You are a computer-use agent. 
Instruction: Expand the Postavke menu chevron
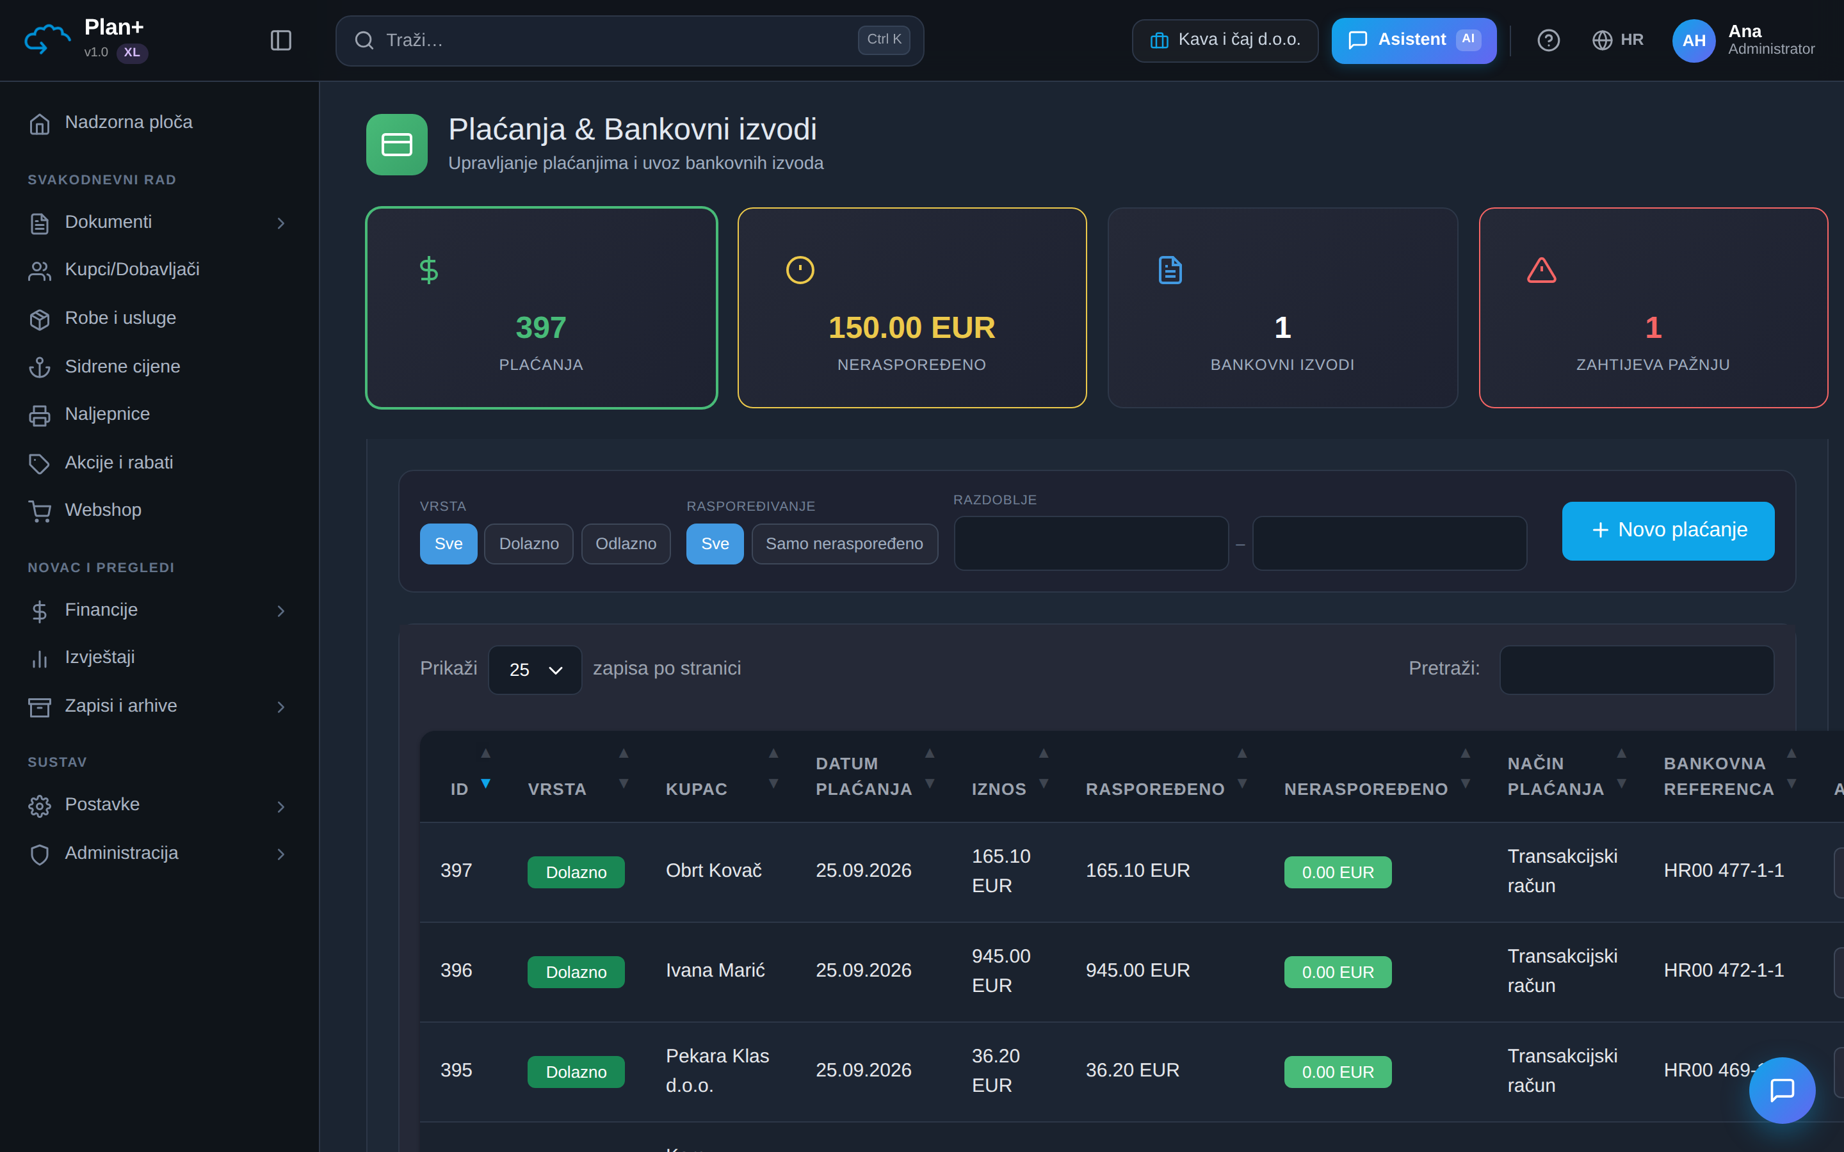[281, 806]
